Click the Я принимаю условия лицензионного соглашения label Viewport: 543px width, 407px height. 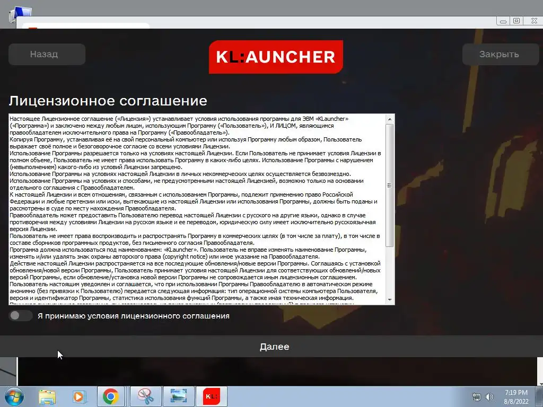(x=133, y=316)
